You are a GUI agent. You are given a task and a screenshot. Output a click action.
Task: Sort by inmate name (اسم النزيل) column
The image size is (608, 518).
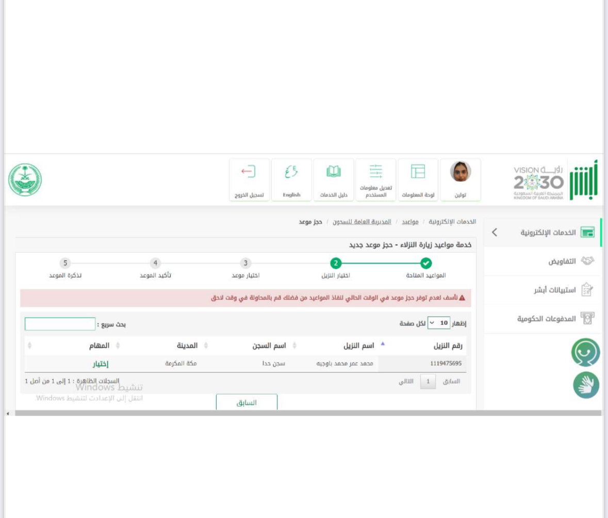[x=351, y=345]
